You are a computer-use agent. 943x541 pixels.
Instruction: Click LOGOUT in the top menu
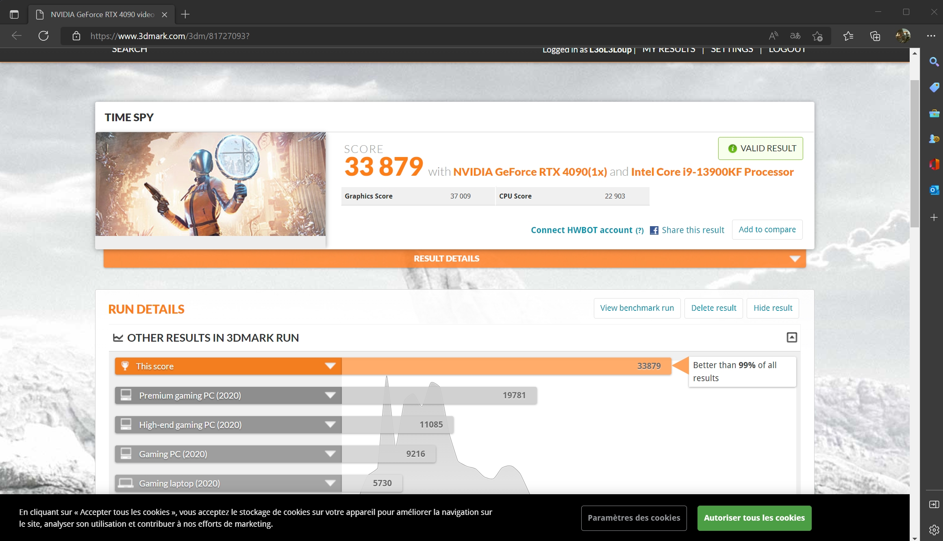point(787,50)
